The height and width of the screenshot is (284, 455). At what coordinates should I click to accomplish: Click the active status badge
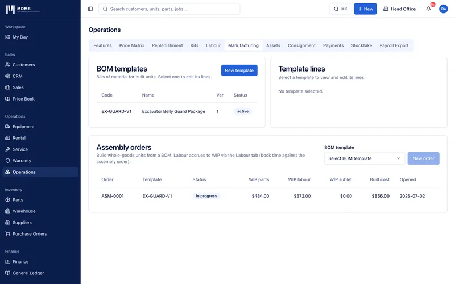pos(243,111)
